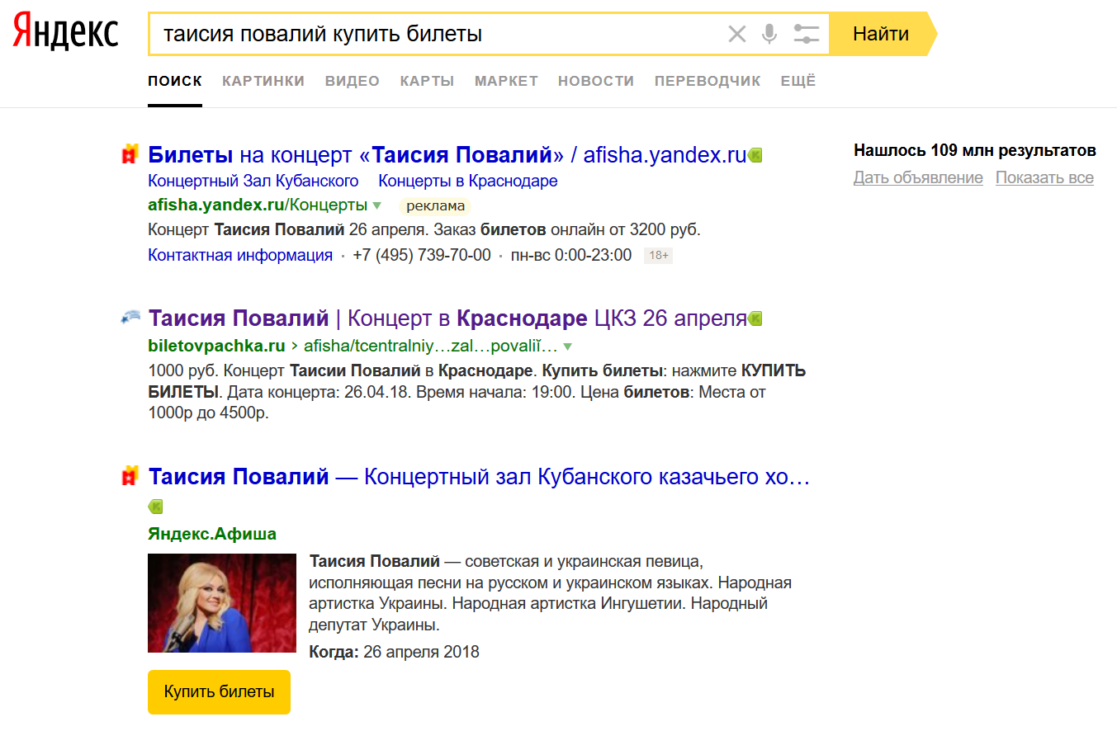Click green badge after afisha.yandex.ru title
This screenshot has height=731, width=1117.
tap(755, 154)
